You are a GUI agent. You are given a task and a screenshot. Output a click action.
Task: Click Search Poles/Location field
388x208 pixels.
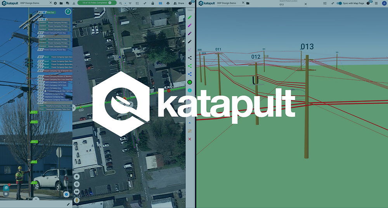coord(293,3)
